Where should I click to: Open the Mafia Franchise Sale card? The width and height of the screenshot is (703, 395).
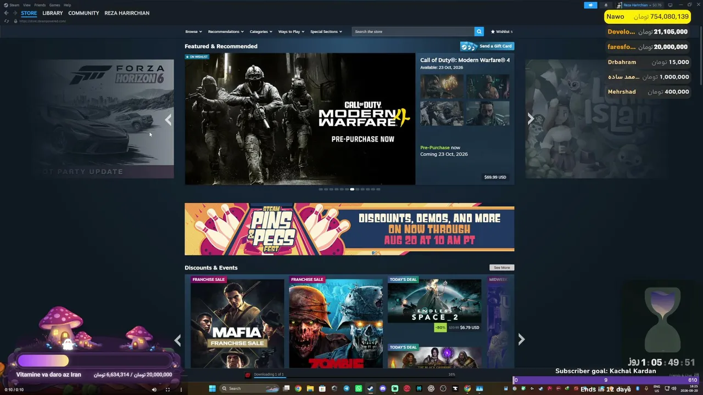(237, 321)
